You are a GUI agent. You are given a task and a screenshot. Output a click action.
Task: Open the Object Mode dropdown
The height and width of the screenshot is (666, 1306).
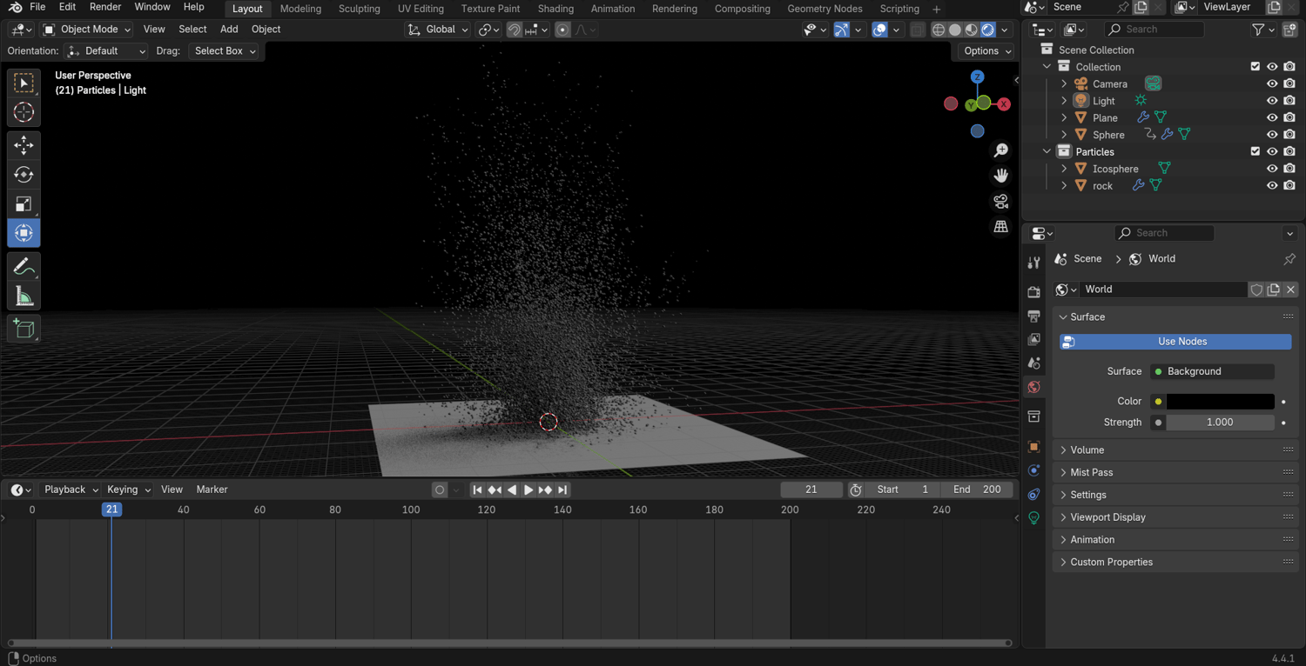tap(87, 30)
